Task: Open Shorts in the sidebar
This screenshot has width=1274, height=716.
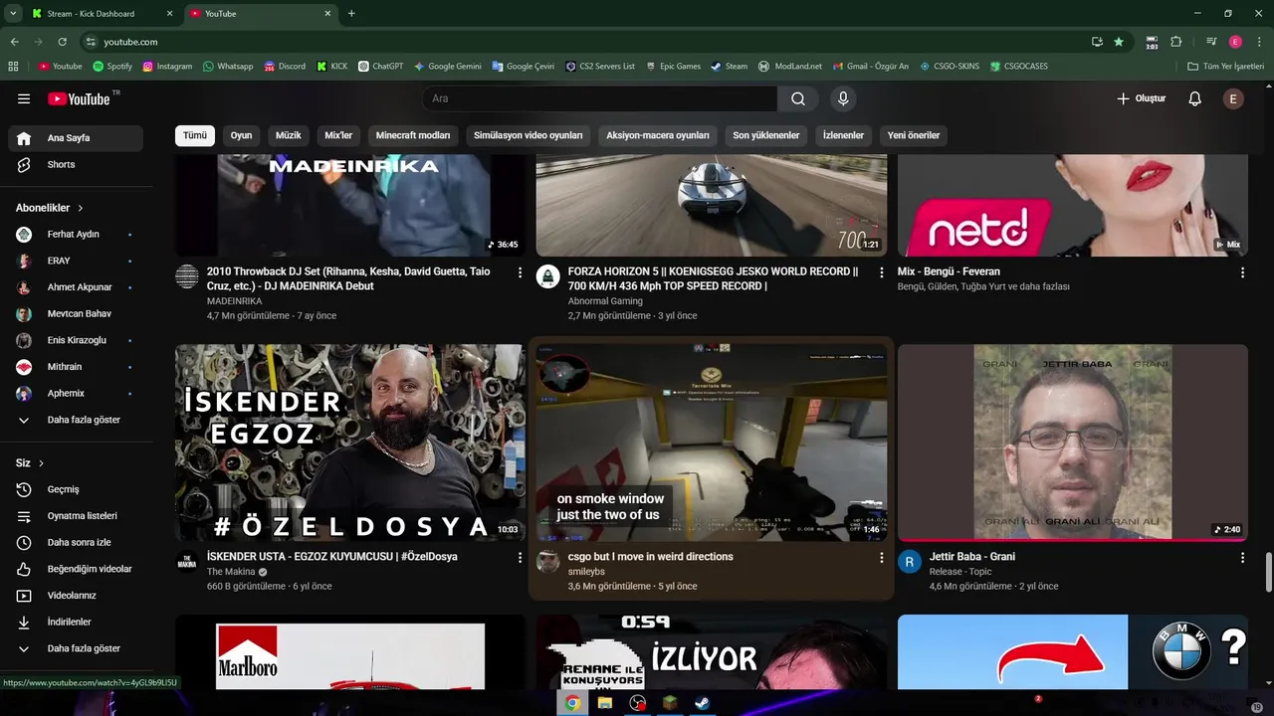Action: point(76,164)
